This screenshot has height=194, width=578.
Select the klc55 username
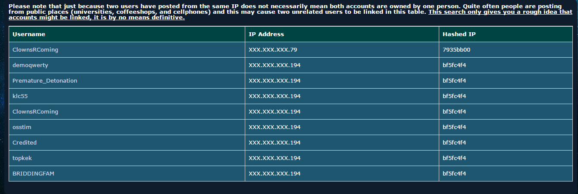(20, 96)
